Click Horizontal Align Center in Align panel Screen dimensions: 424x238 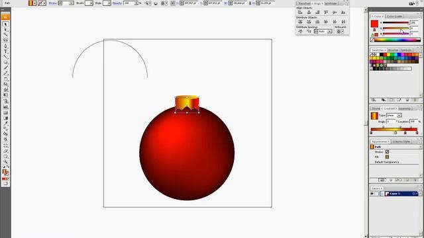(x=309, y=12)
